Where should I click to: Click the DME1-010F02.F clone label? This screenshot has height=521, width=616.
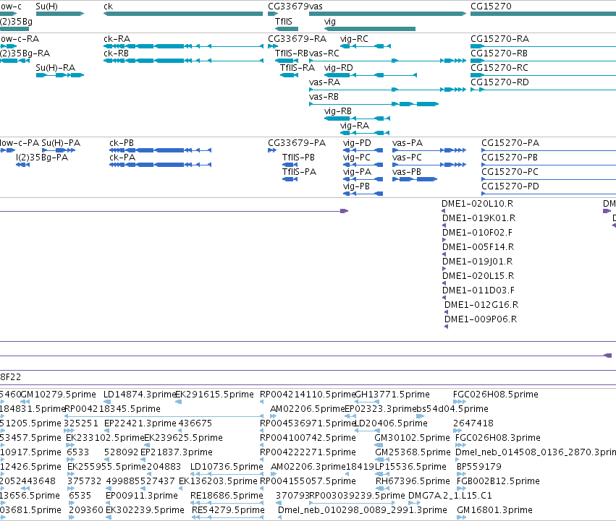(x=478, y=233)
